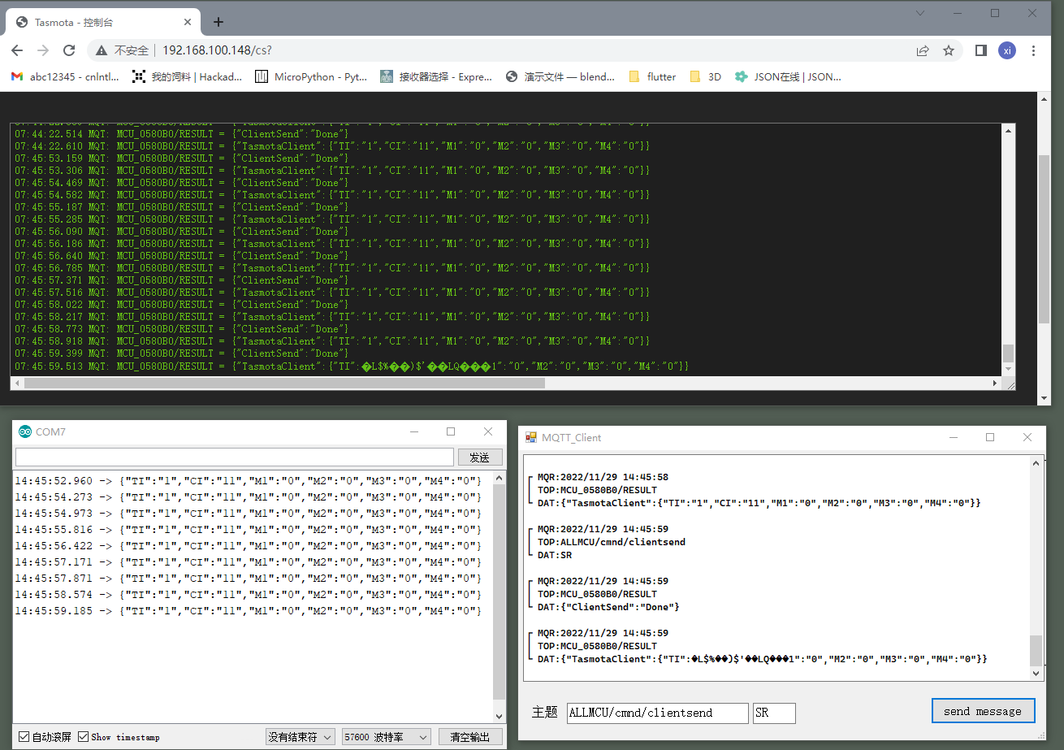Viewport: 1064px width, 750px height.
Task: Open the Chrome side panel icon
Action: pos(980,50)
